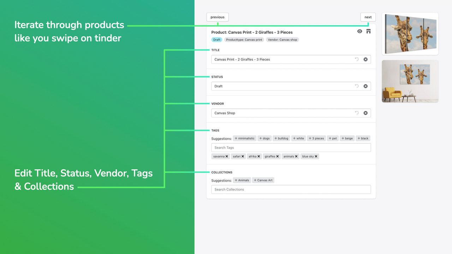Select the living room preview thumbnail

[x=410, y=81]
